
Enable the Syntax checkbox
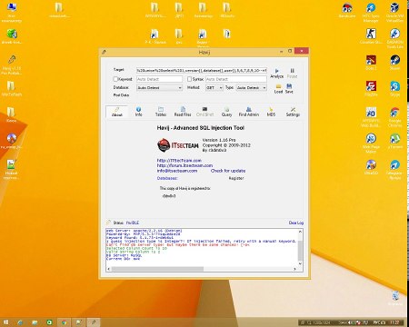click(189, 79)
